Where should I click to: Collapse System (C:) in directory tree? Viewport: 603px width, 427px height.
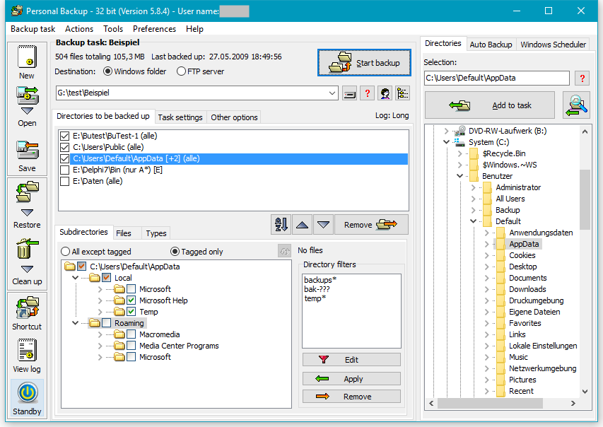446,142
